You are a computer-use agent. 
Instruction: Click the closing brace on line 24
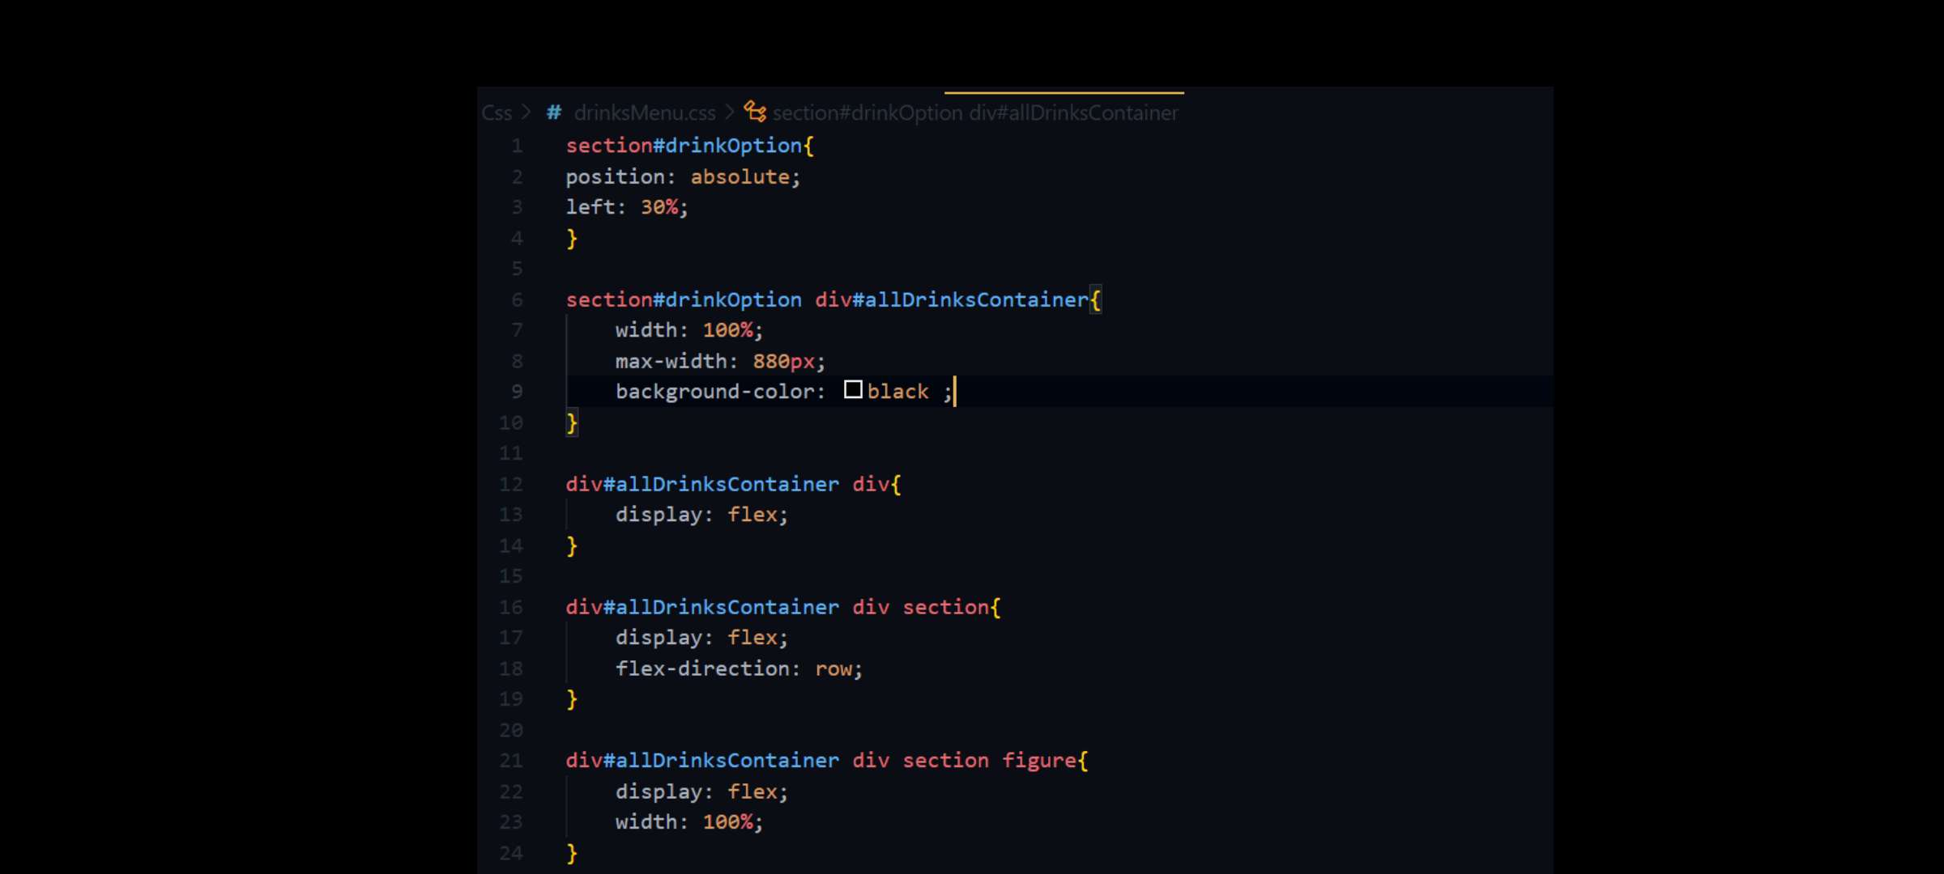pyautogui.click(x=572, y=853)
